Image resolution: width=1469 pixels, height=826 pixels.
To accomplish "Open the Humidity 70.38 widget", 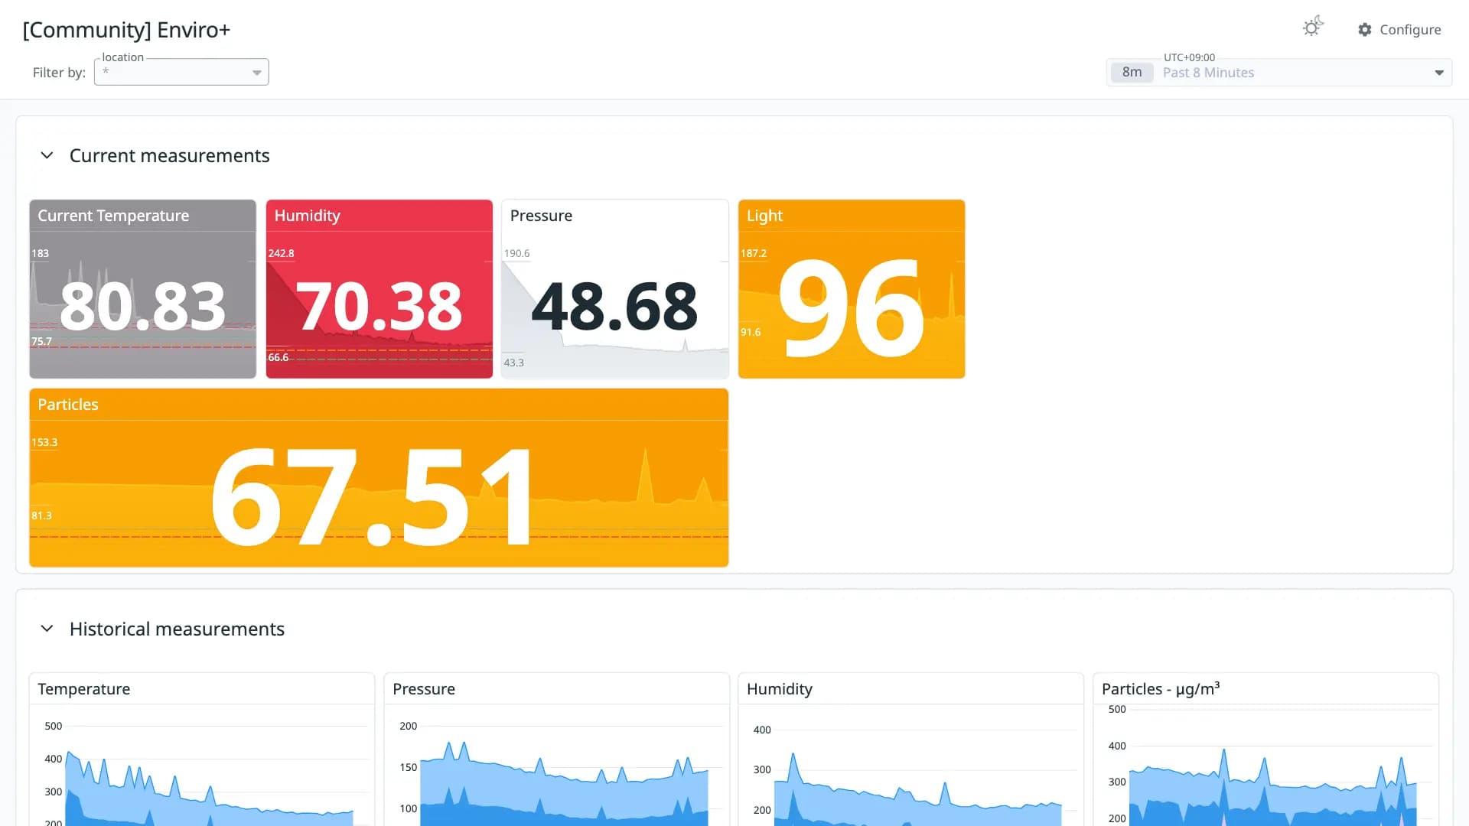I will pos(379,289).
